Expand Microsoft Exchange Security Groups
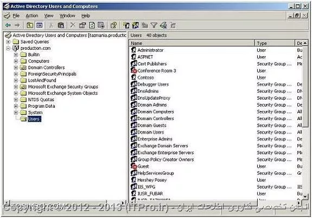312x218 pixels. pyautogui.click(x=16, y=87)
